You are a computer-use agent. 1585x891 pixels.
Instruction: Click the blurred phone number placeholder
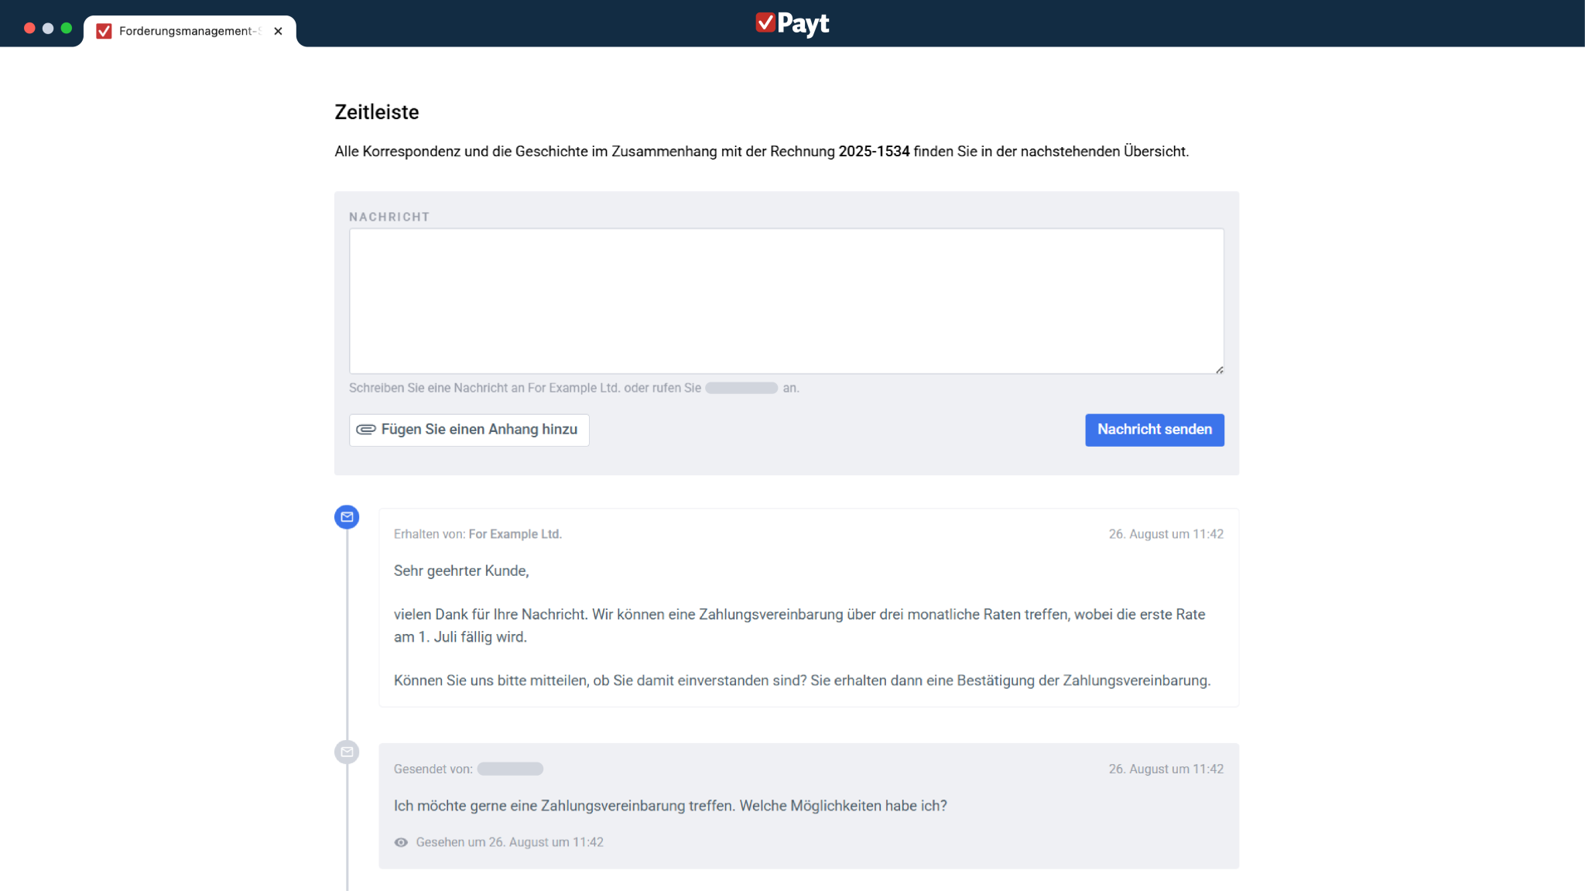click(741, 388)
